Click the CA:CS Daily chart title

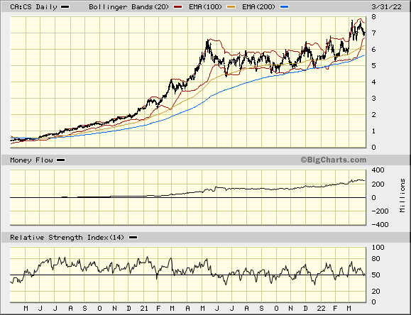[33, 7]
